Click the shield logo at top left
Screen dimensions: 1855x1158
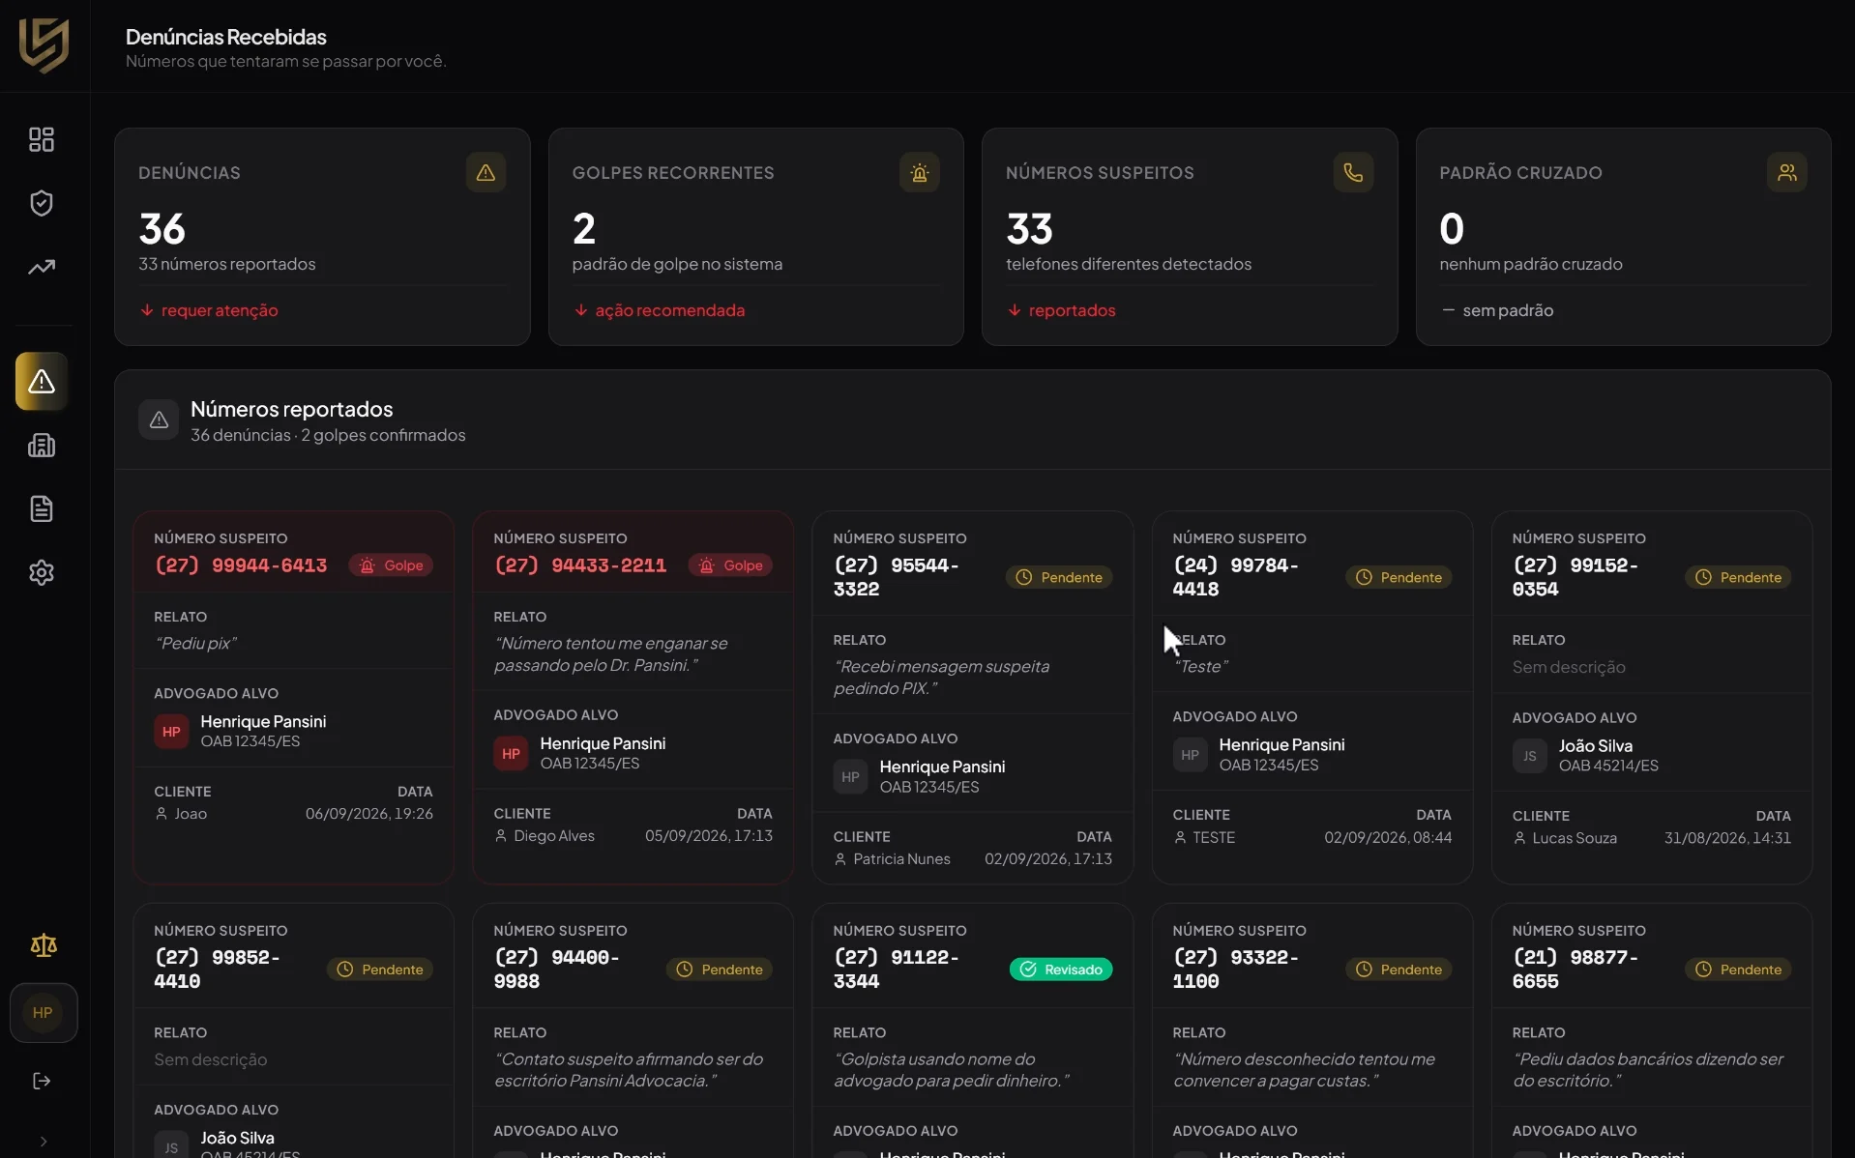pos(44,45)
